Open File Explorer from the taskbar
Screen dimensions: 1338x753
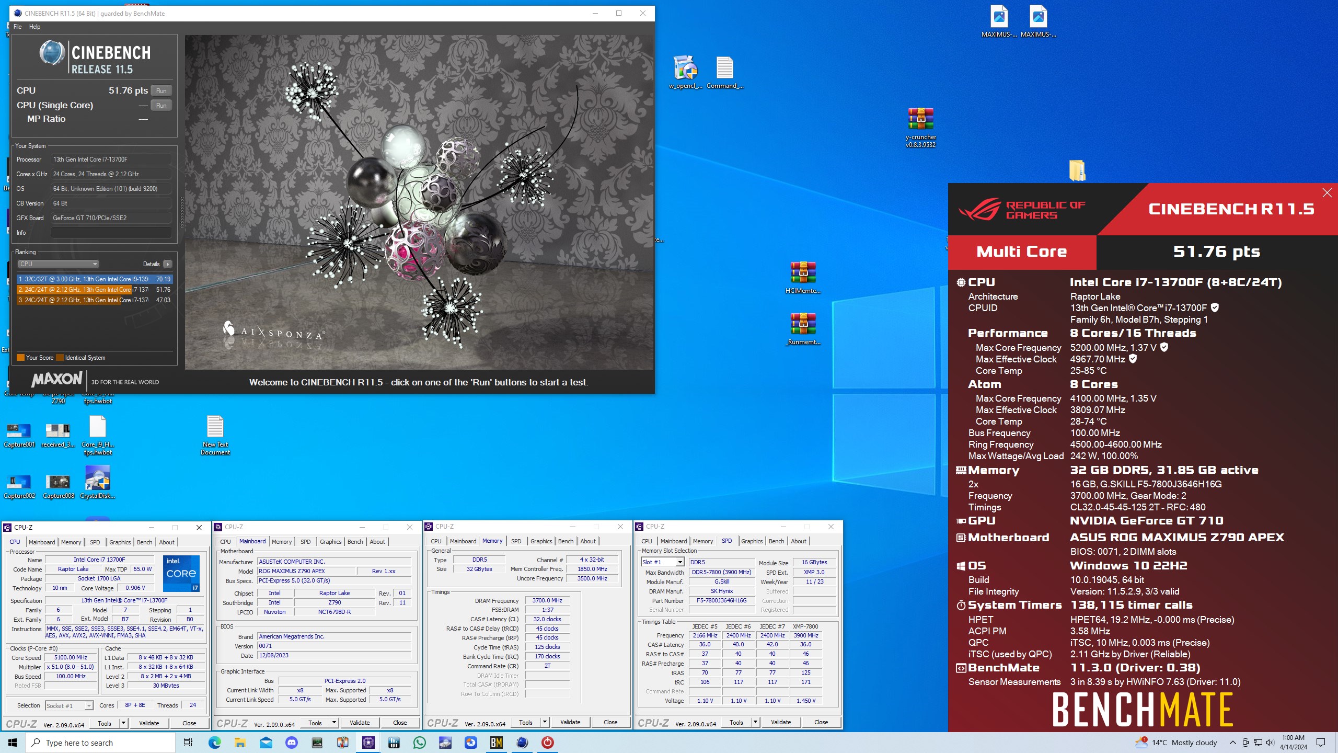[240, 743]
